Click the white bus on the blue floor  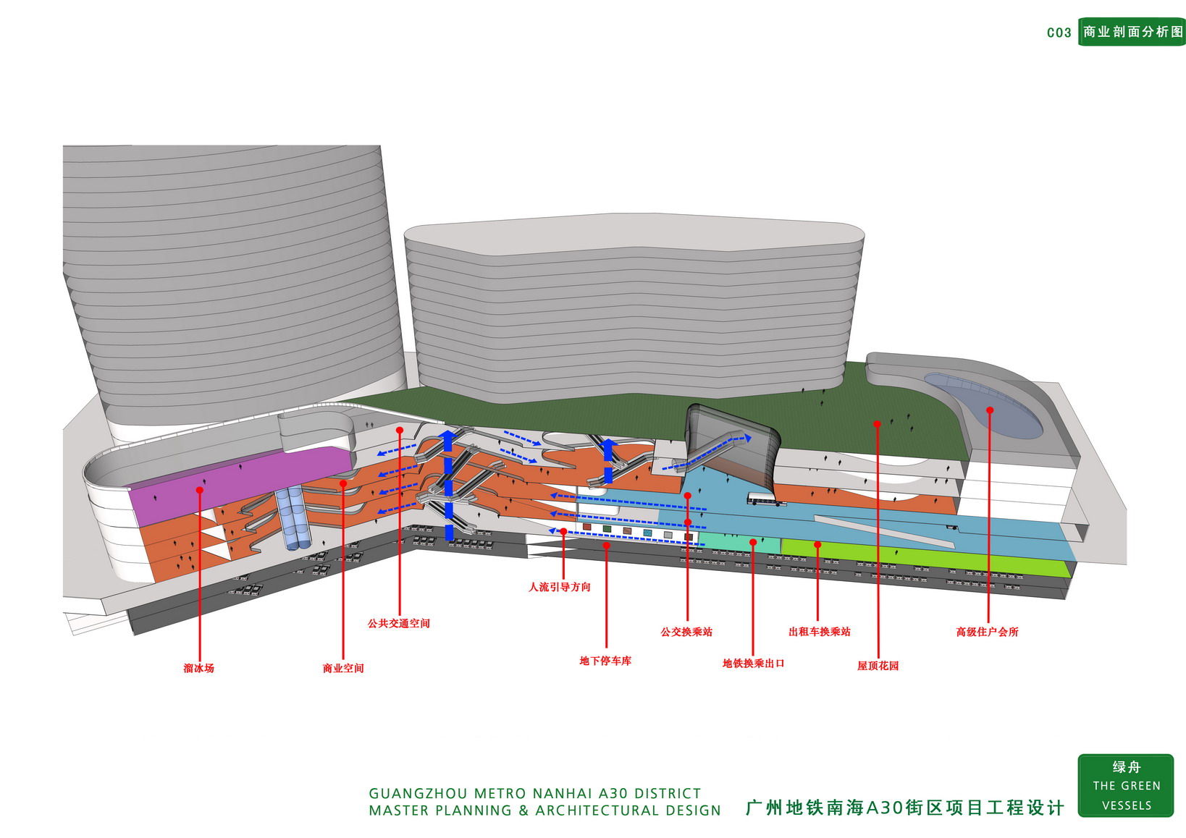click(x=767, y=499)
